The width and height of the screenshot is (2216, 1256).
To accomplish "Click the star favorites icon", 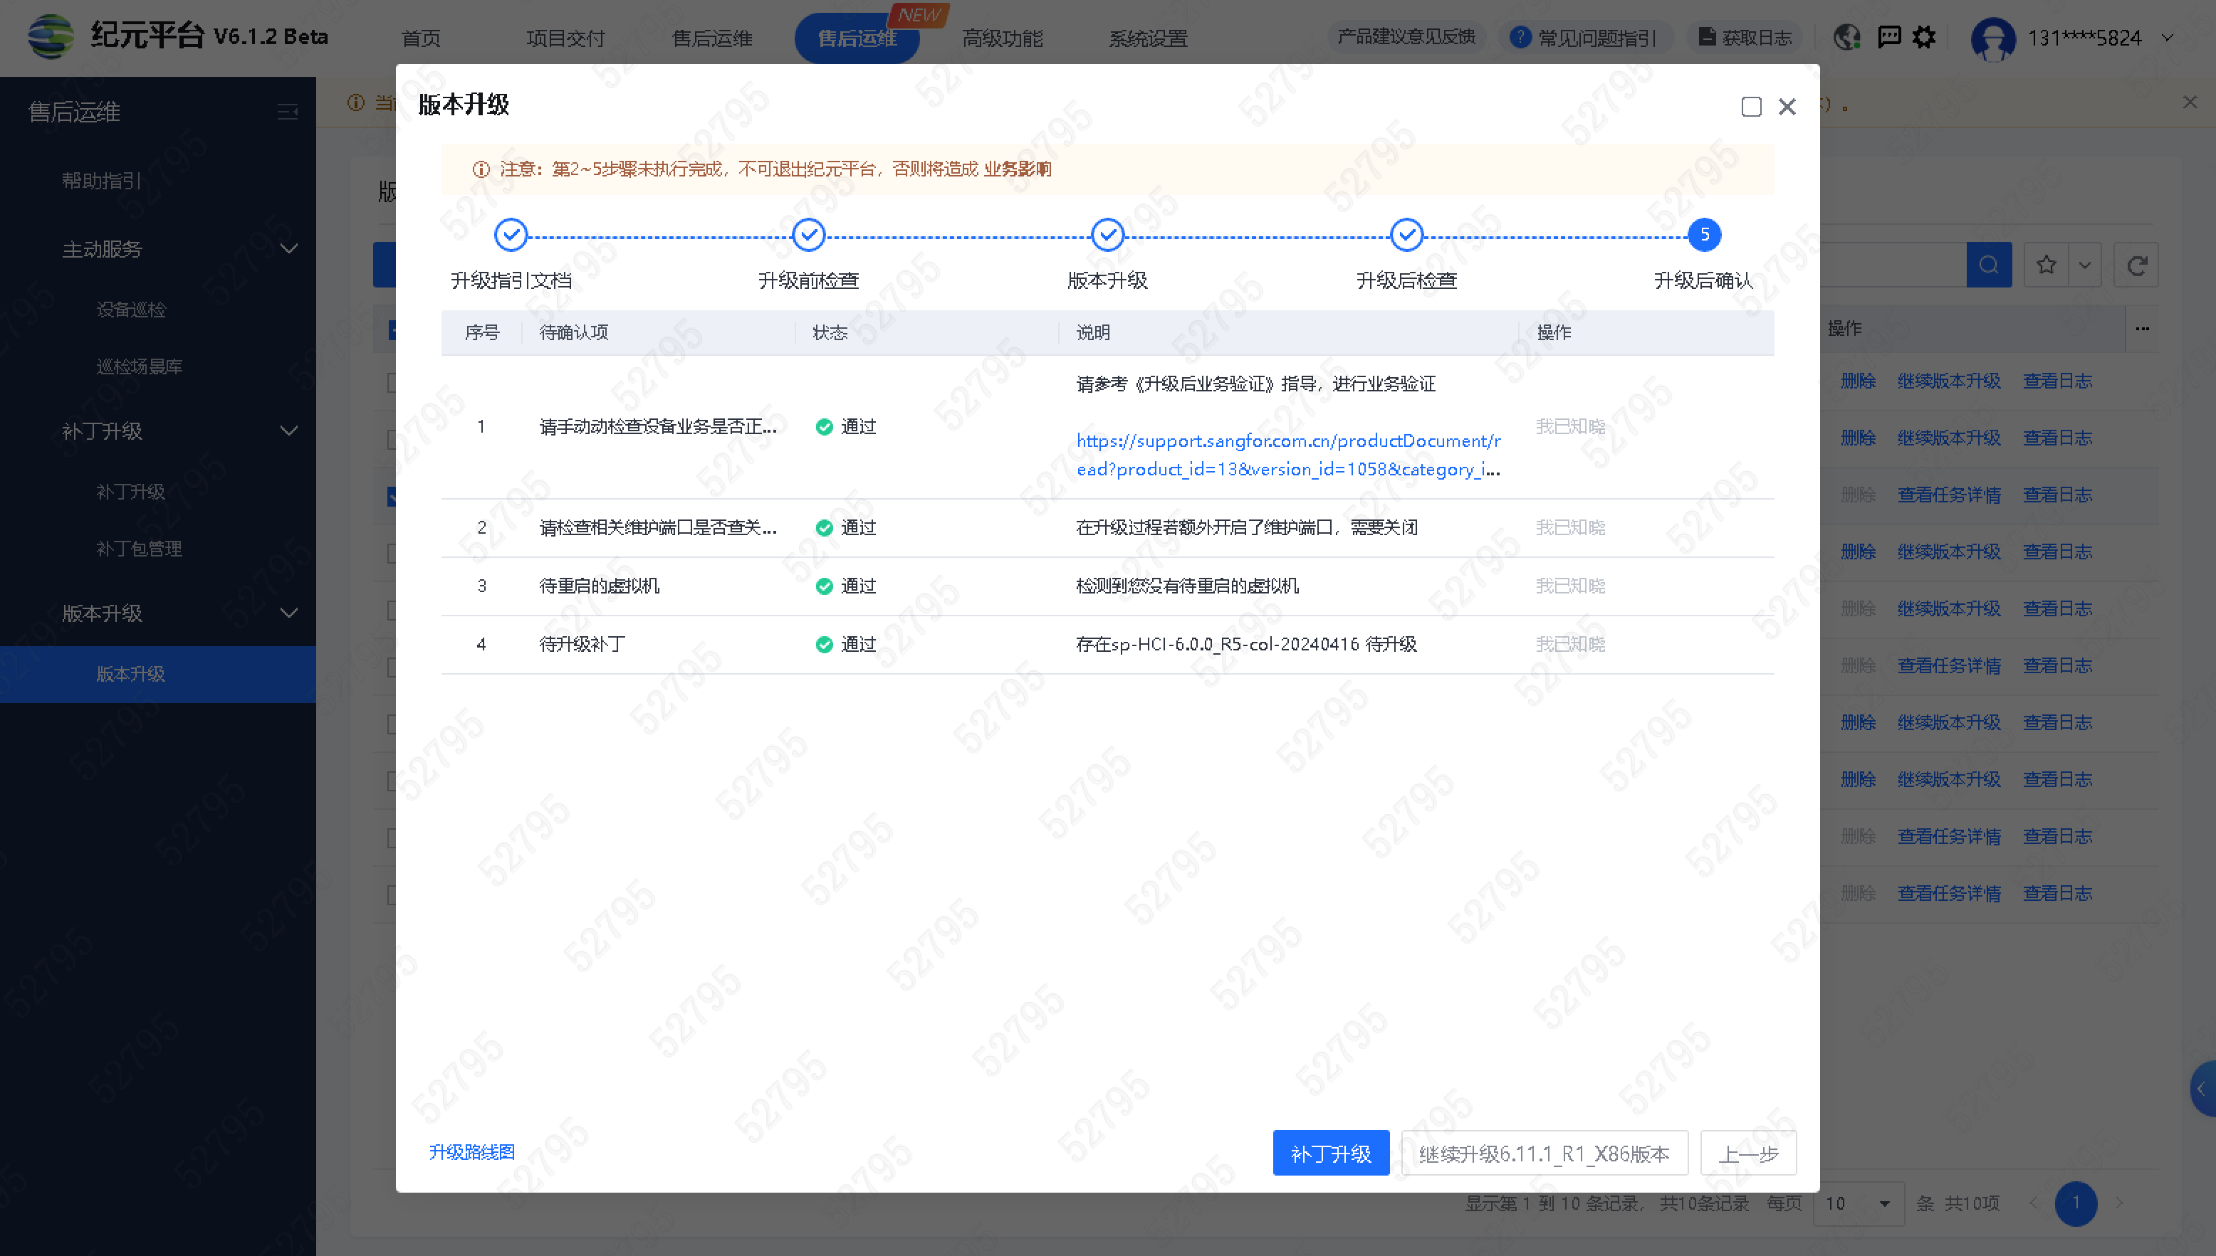I will tap(2046, 265).
